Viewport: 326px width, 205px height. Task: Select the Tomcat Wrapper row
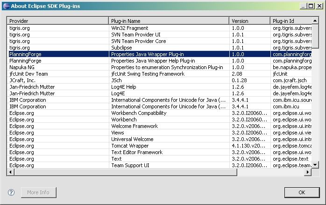tap(159, 146)
